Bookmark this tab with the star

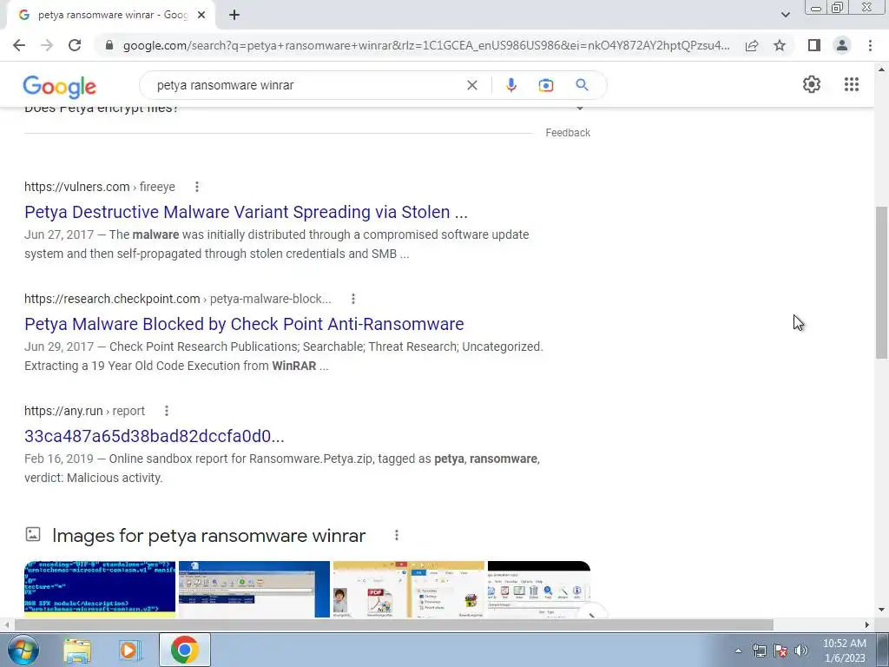780,45
